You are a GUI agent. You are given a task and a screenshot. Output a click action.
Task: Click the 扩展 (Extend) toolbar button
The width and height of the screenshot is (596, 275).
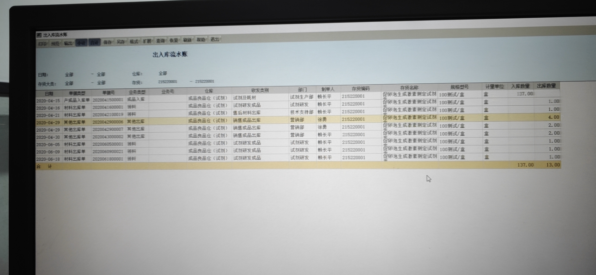point(147,41)
